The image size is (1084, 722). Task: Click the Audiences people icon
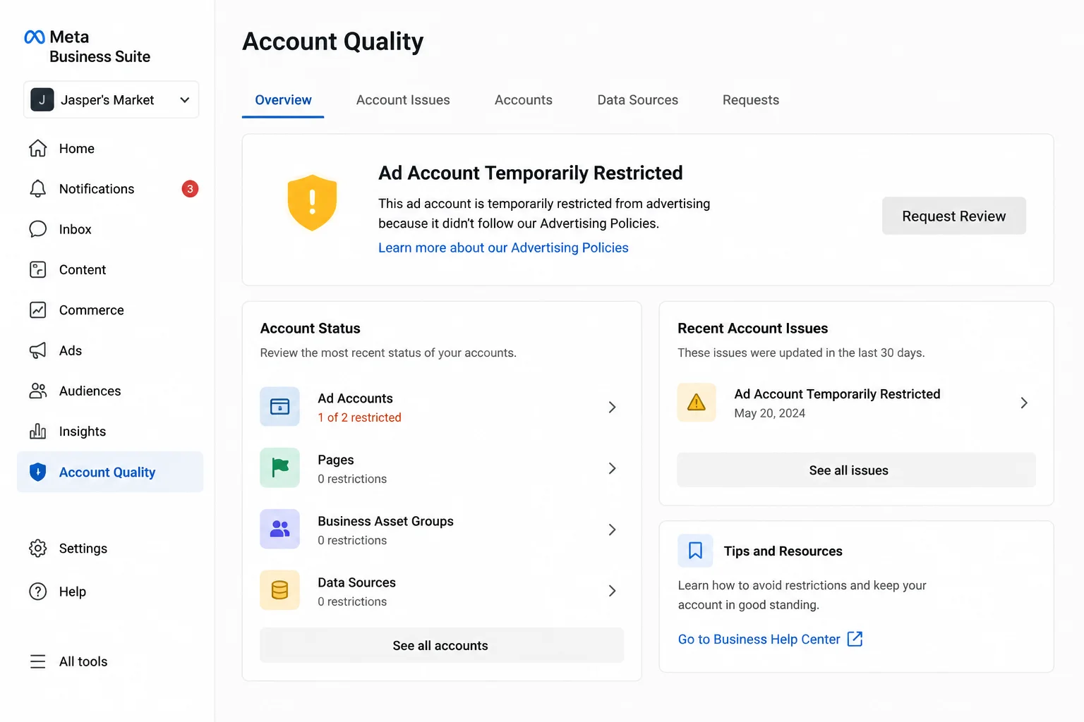click(38, 391)
